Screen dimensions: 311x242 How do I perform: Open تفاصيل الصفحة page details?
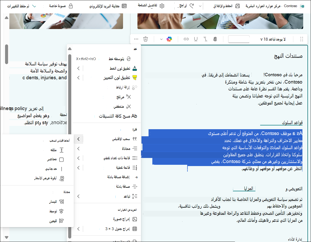151,6
